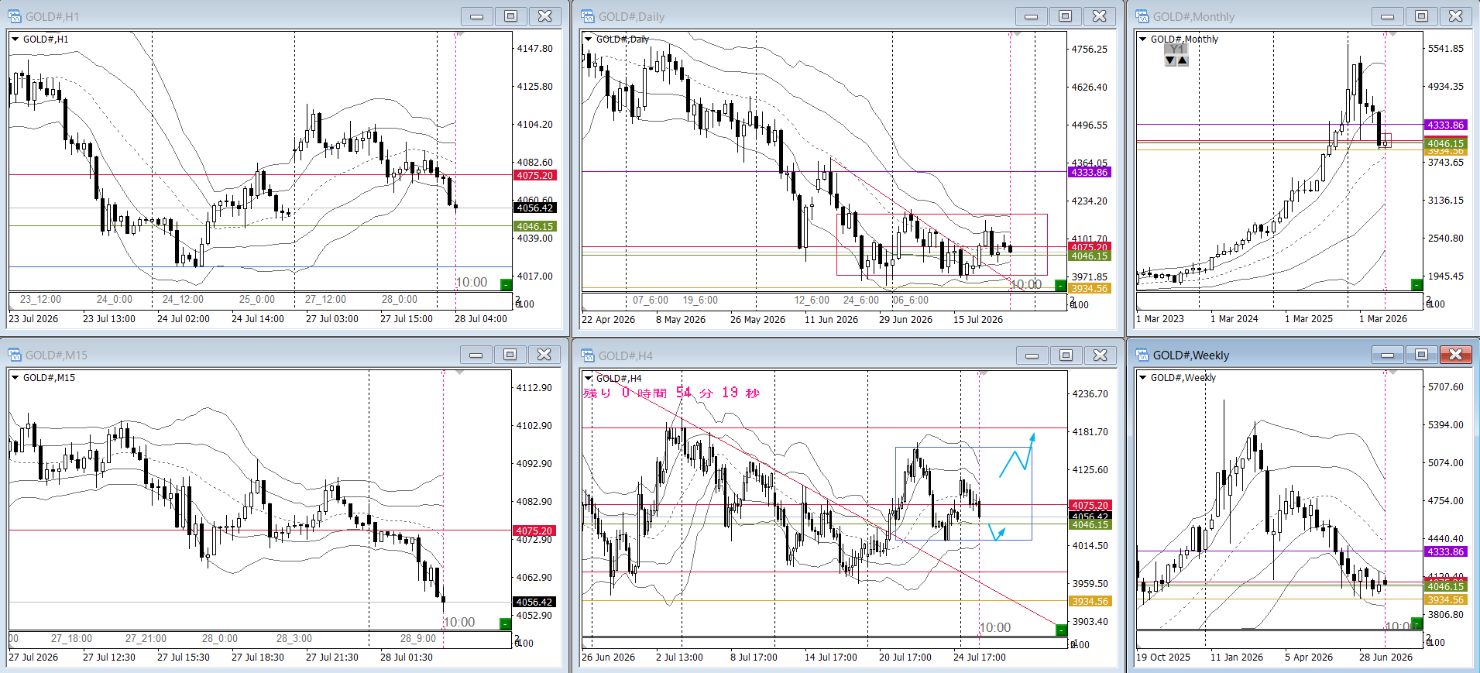Screen dimensions: 1480x673
Task: Open the GOLD#,H1 chart label triangle menu
Action: (x=15, y=39)
